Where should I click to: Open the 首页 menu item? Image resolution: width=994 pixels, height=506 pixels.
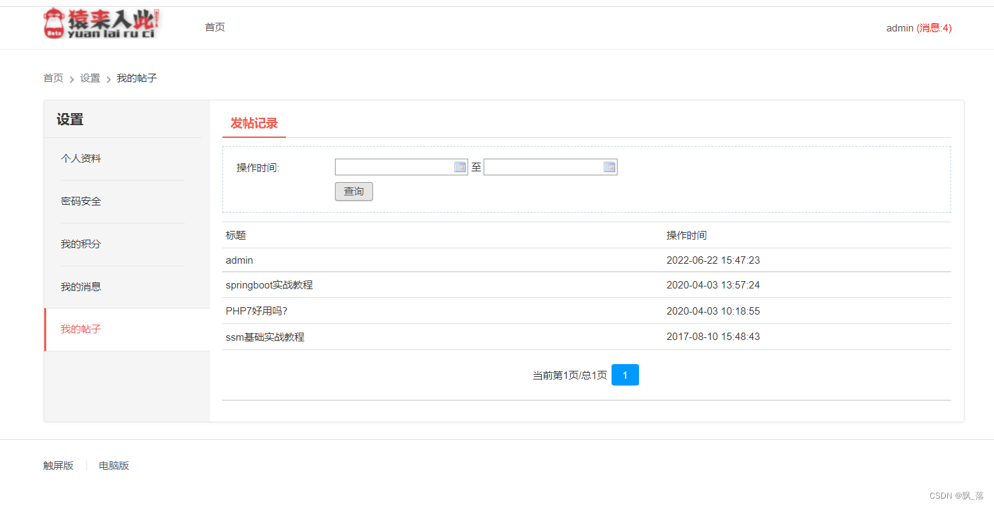coord(214,27)
